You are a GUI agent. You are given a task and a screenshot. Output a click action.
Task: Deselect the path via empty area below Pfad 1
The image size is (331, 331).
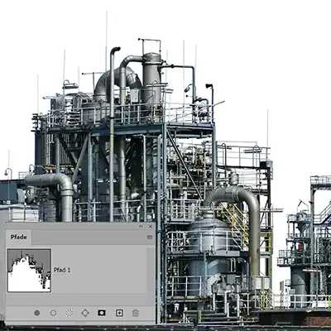tap(77, 299)
